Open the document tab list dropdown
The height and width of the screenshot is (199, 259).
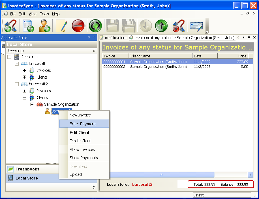click(249, 38)
